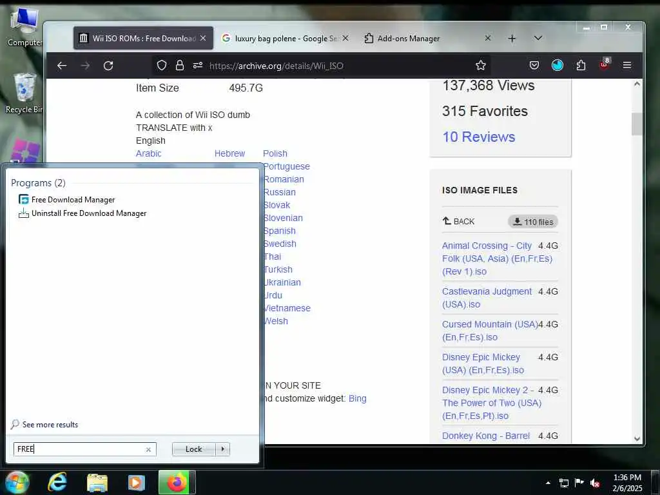Switch to the Wii ISO ROMs tab
660x495 pixels.
[143, 38]
